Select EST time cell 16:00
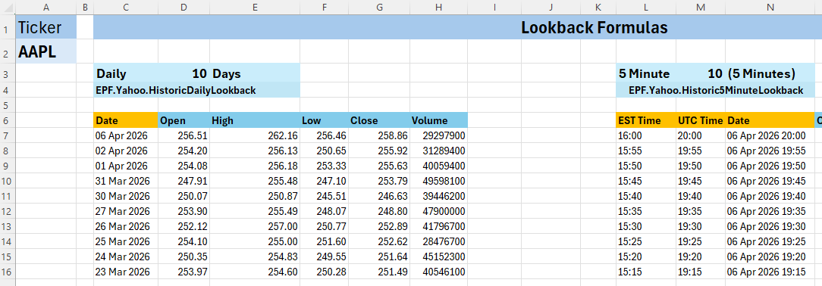The image size is (822, 286). (646, 136)
